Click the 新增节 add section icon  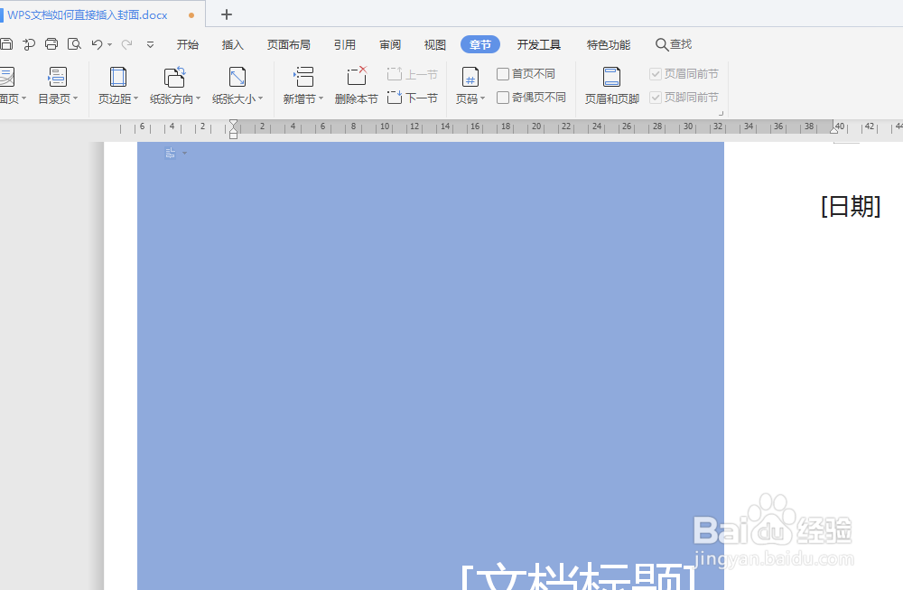coord(303,77)
